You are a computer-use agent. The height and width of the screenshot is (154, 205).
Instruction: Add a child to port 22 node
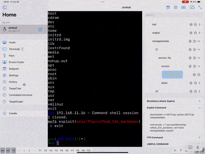(191, 91)
